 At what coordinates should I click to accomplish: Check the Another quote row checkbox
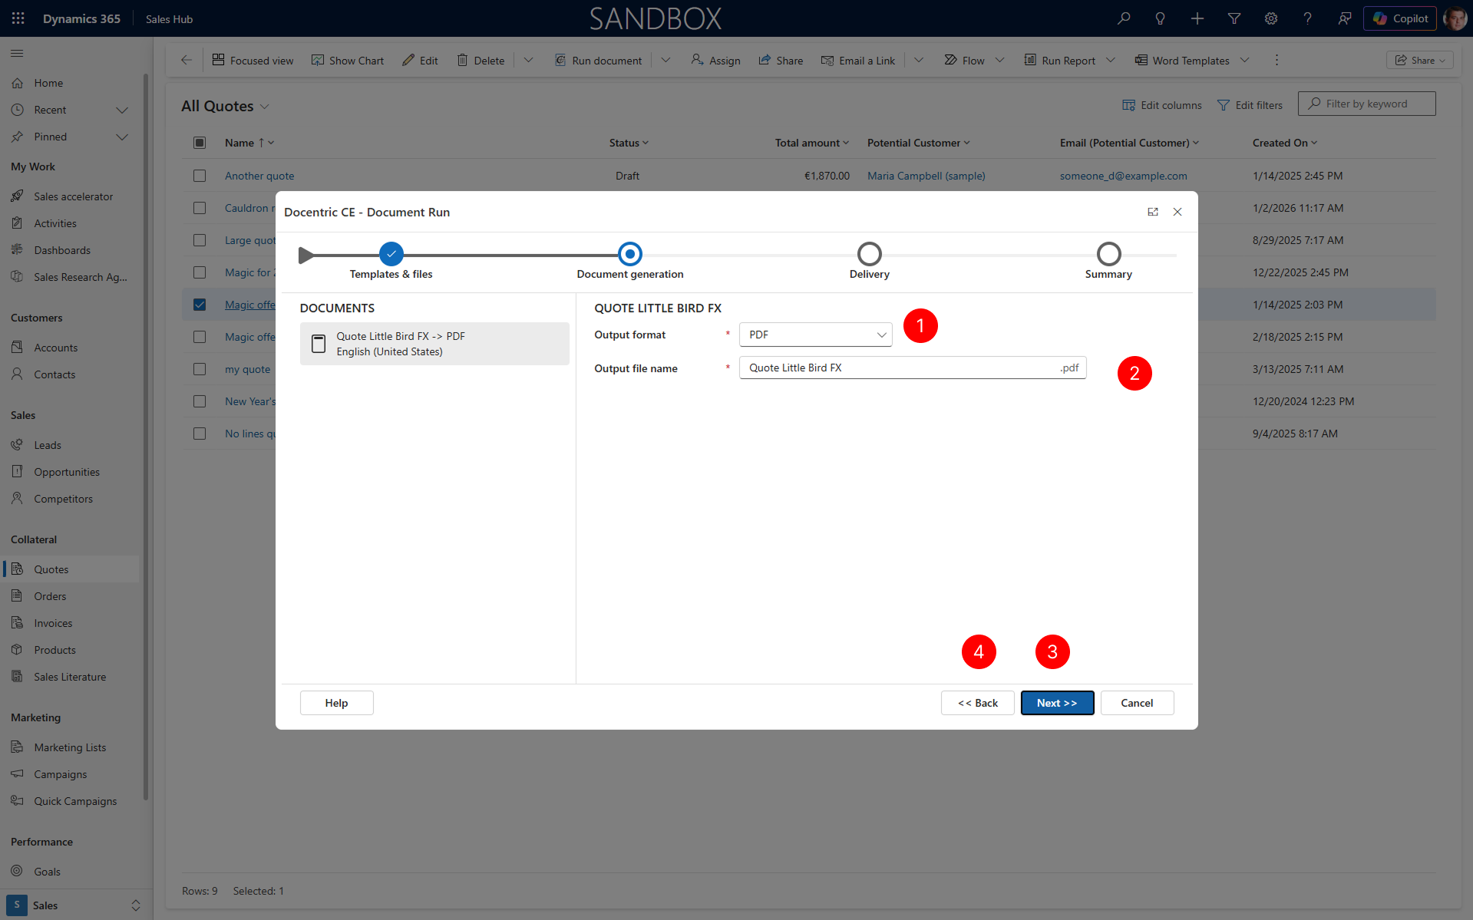coord(200,176)
